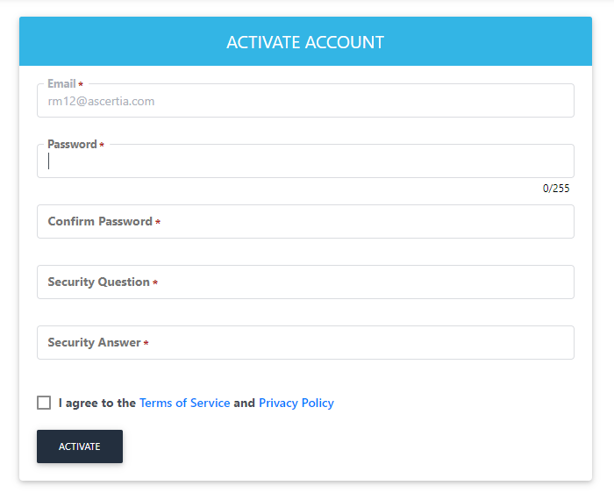Focus the Password input field
The height and width of the screenshot is (500, 614).
click(305, 161)
